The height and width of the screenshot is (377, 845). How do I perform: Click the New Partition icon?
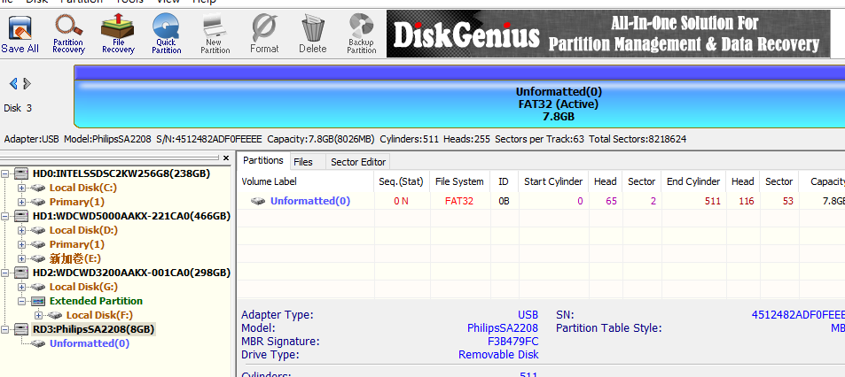pyautogui.click(x=215, y=34)
